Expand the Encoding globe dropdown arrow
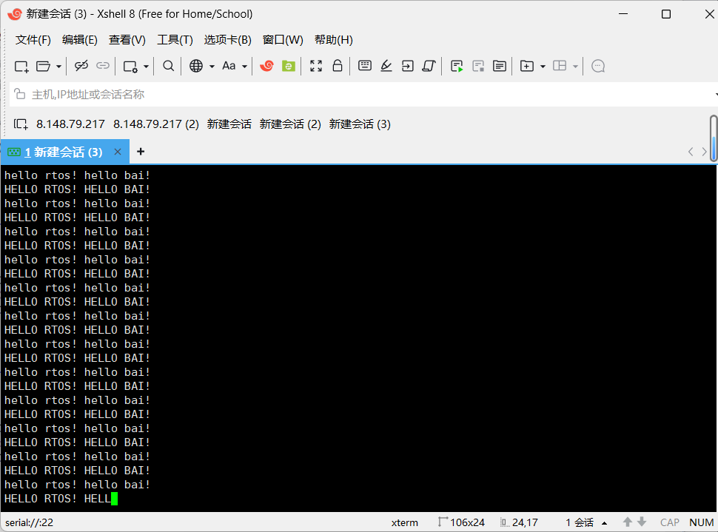The height and width of the screenshot is (532, 718). (212, 67)
